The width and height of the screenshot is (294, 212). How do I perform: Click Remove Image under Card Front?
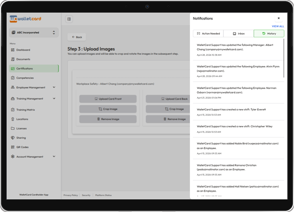click(x=108, y=119)
